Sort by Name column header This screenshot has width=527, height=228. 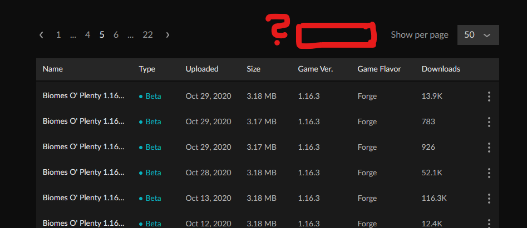[x=53, y=69]
